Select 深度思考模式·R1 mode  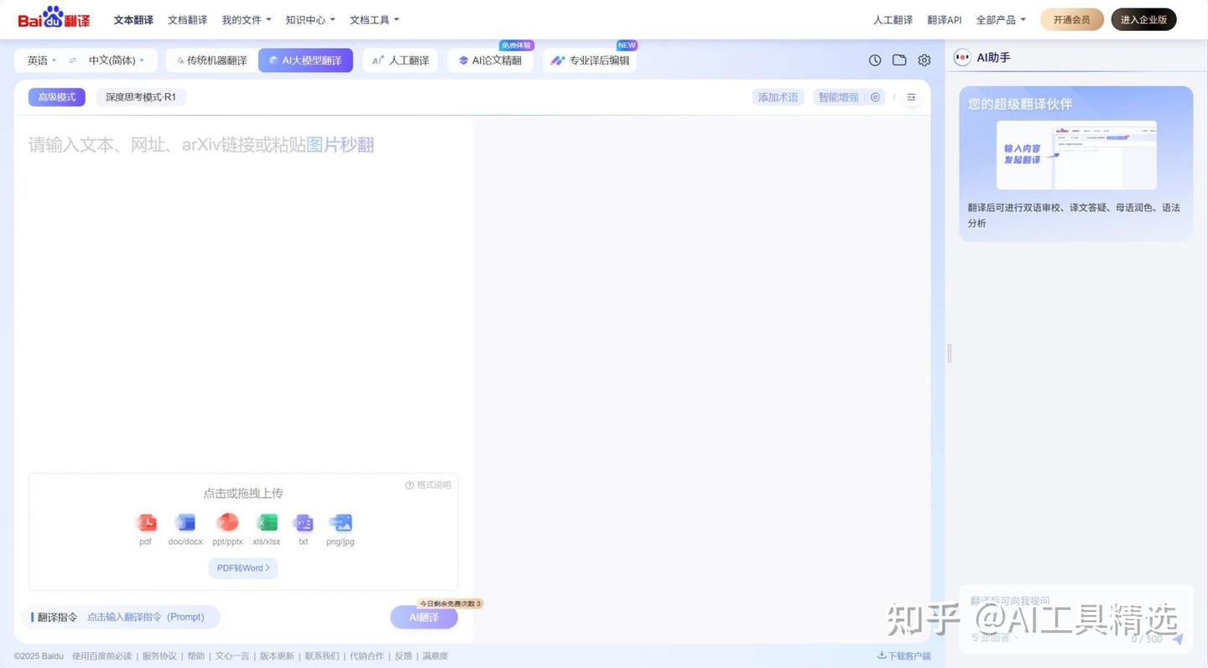click(x=141, y=97)
